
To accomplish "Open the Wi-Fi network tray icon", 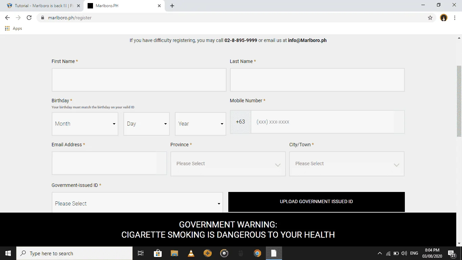I will 388,253.
